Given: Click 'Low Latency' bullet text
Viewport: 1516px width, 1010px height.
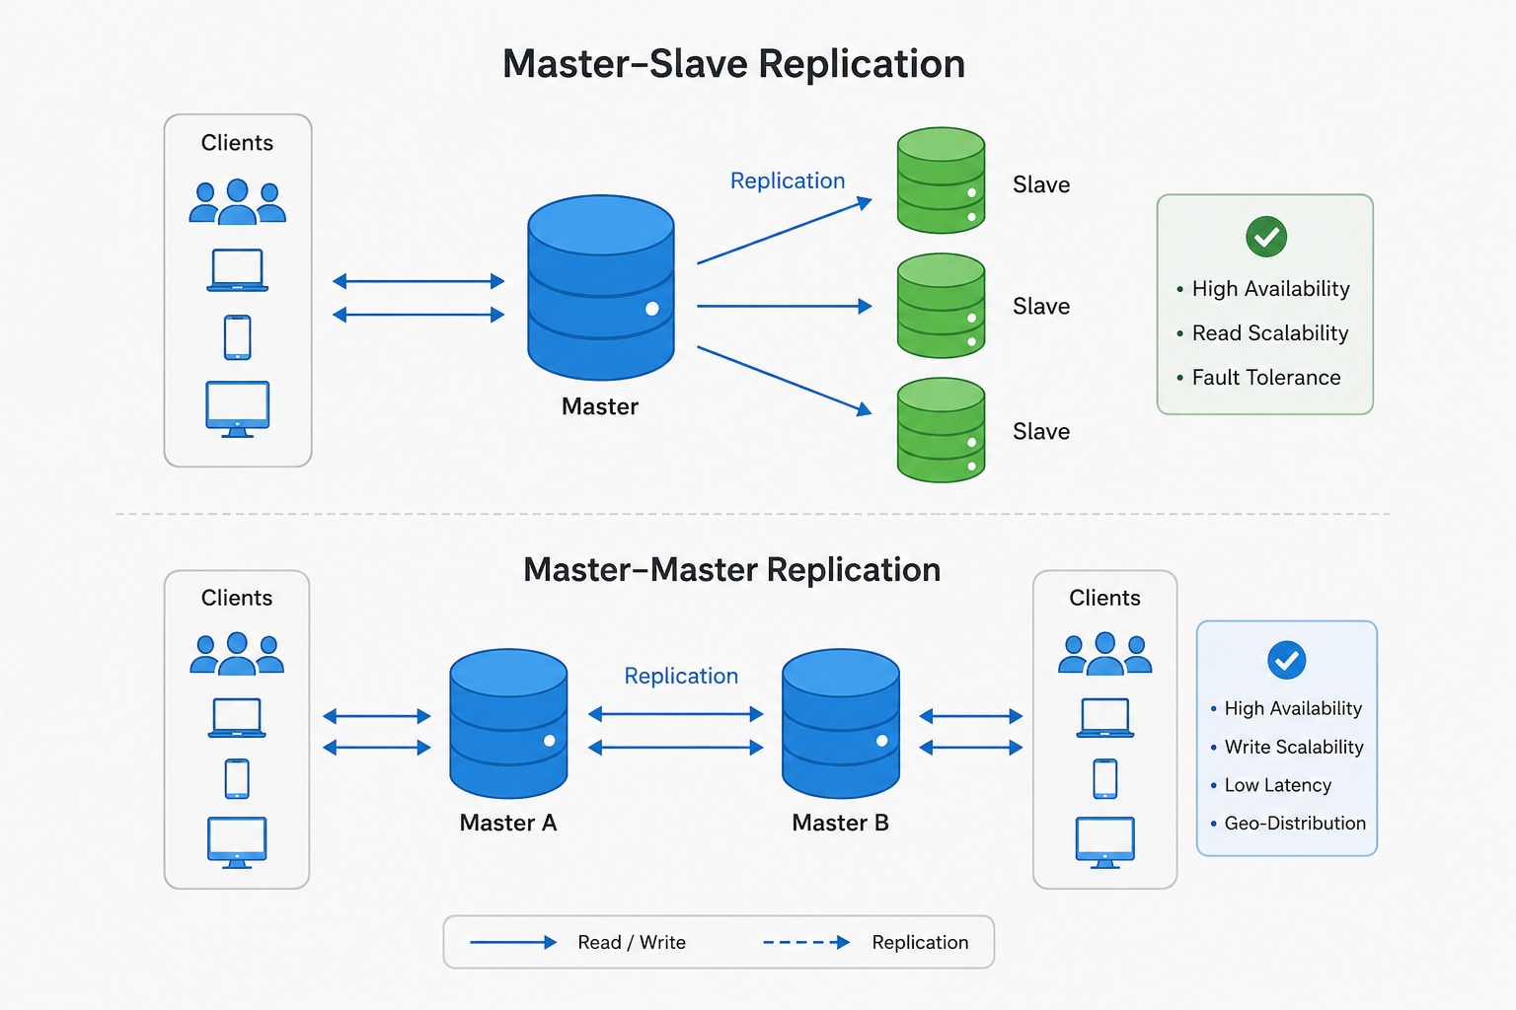Looking at the screenshot, I should (1278, 785).
